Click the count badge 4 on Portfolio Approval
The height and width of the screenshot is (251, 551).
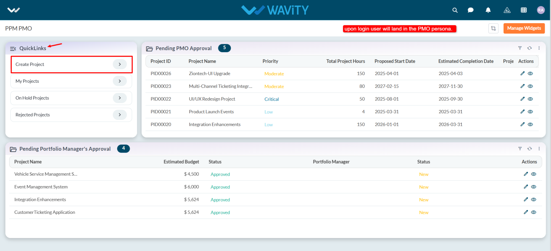pyautogui.click(x=123, y=149)
